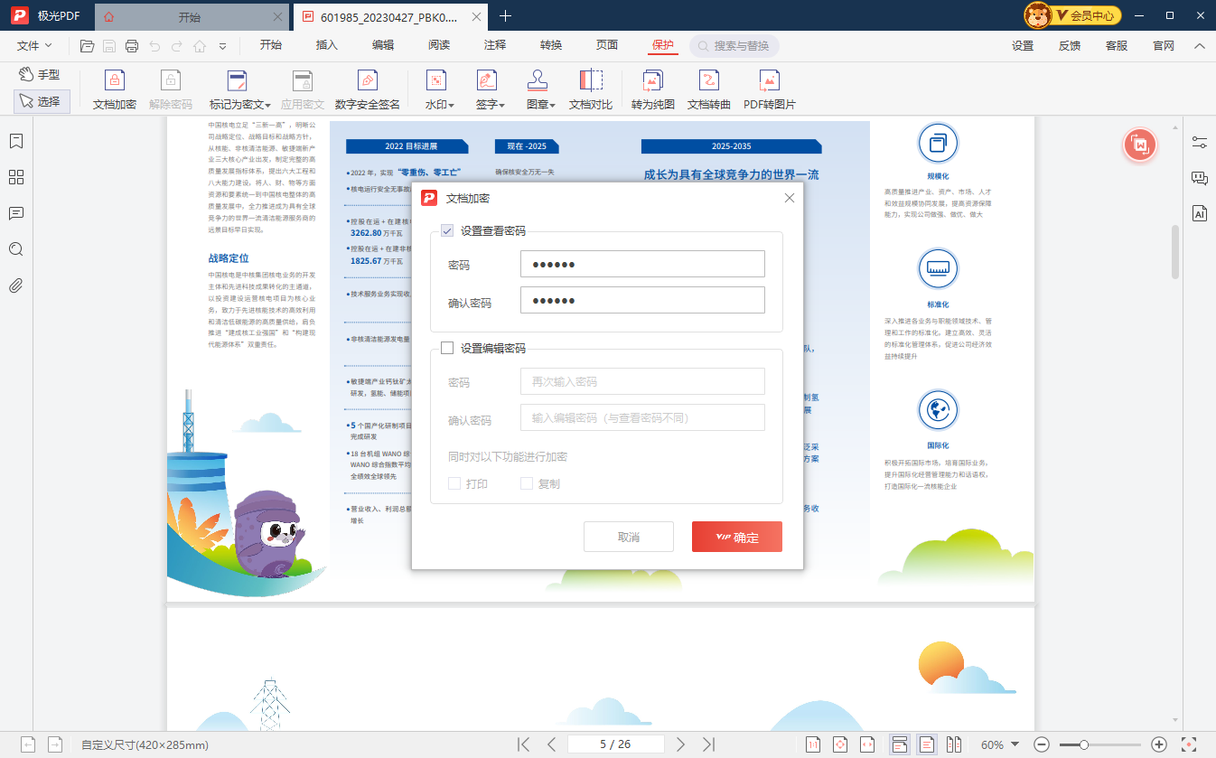Confirm encryption with the VIP 确定 button

[x=736, y=536]
